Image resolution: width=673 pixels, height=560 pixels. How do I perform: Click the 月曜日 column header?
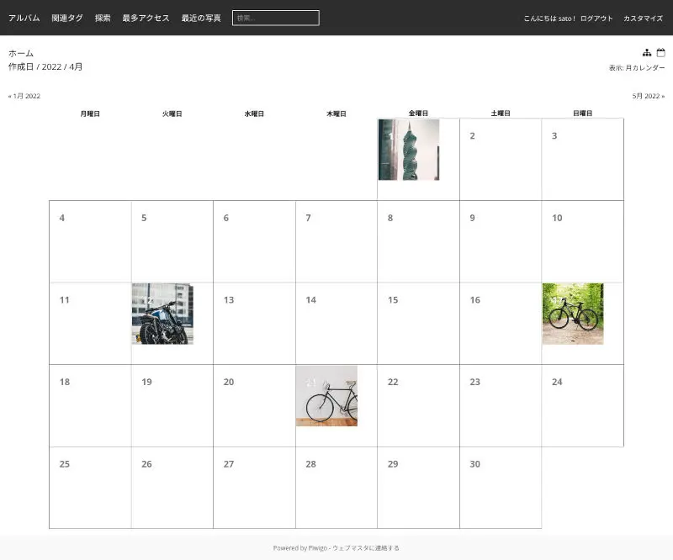pos(90,114)
